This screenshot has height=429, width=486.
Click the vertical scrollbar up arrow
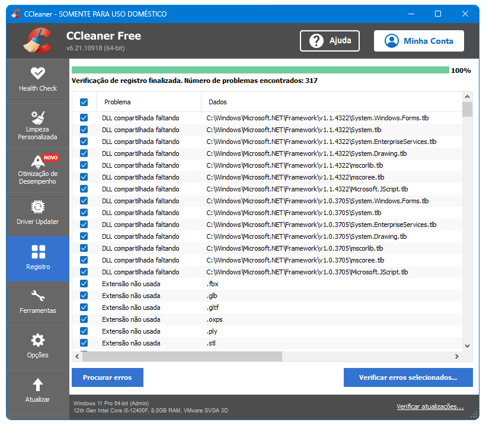[468, 97]
